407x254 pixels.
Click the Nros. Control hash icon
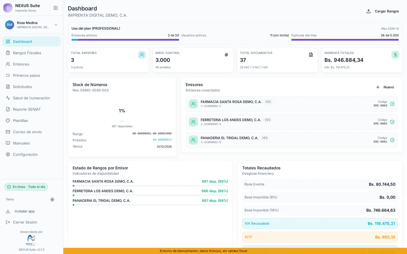pyautogui.click(x=226, y=55)
